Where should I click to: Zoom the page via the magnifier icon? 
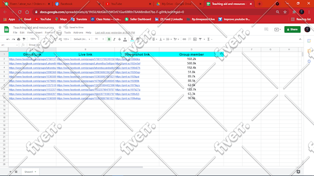pyautogui.click(x=278, y=12)
